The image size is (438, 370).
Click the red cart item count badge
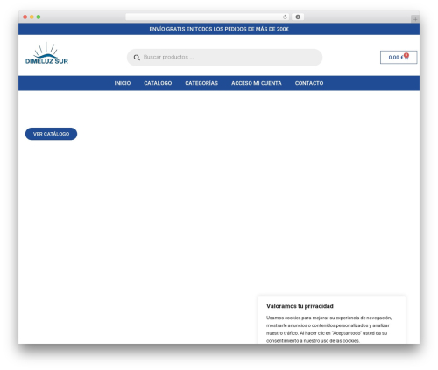tap(406, 55)
